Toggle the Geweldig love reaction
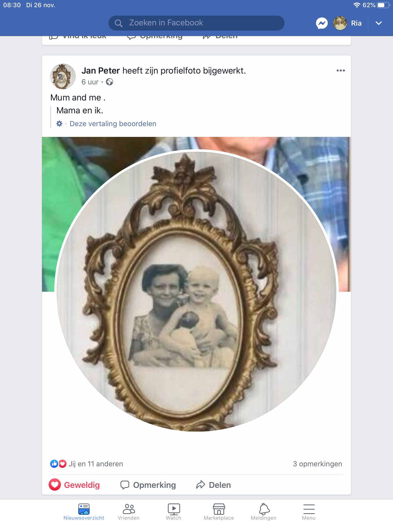 pos(74,485)
